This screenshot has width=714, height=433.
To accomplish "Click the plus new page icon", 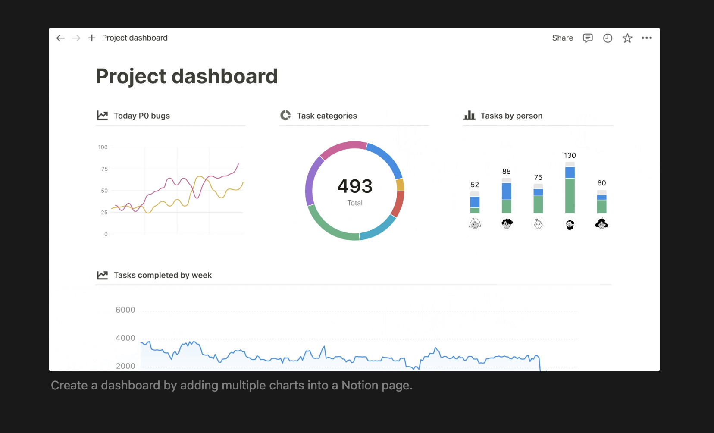I will coord(92,38).
